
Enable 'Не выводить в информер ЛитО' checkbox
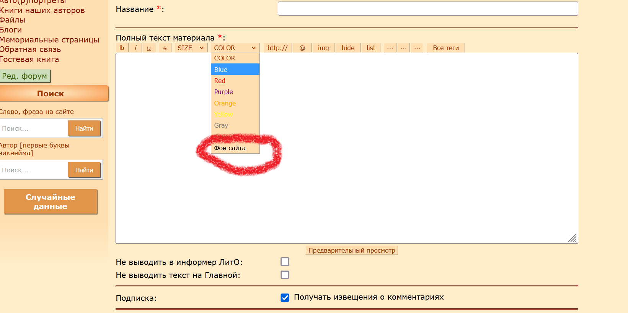pos(285,262)
